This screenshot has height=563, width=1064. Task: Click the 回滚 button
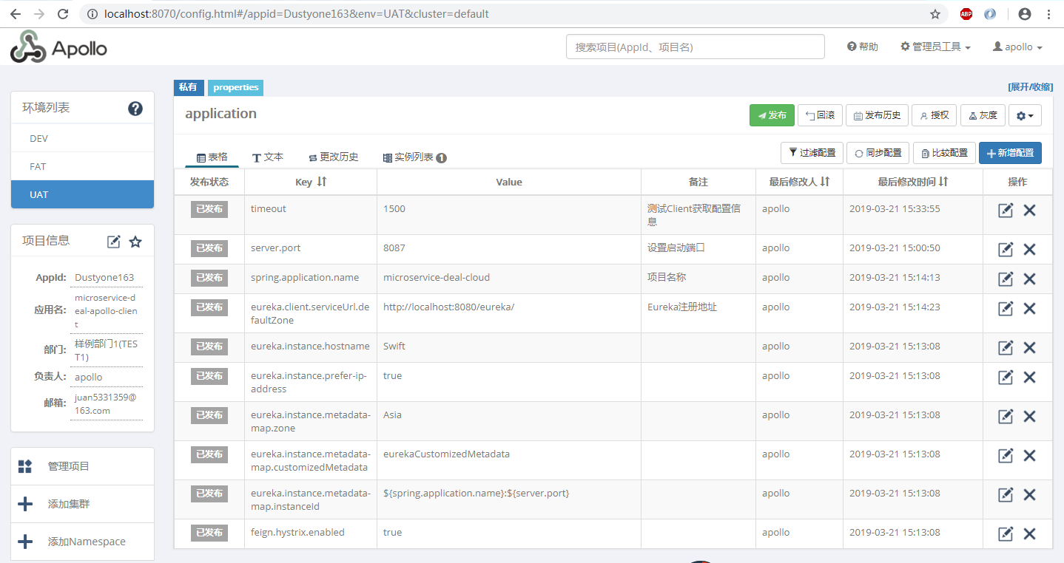point(820,115)
